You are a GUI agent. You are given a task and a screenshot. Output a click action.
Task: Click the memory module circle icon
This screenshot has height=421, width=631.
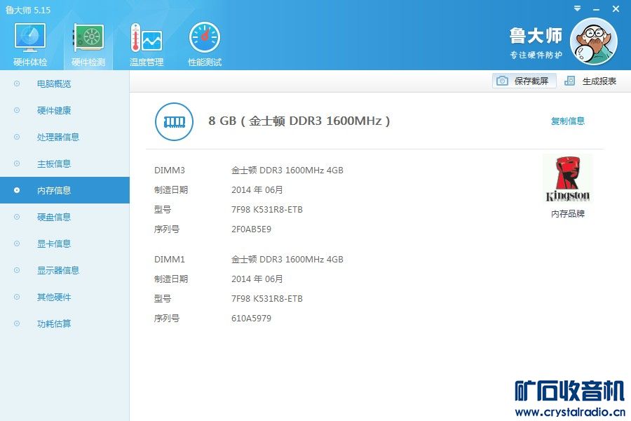[174, 121]
